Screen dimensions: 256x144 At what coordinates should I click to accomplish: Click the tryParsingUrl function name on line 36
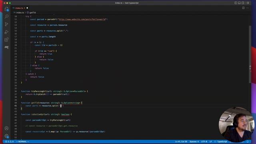[39, 91]
